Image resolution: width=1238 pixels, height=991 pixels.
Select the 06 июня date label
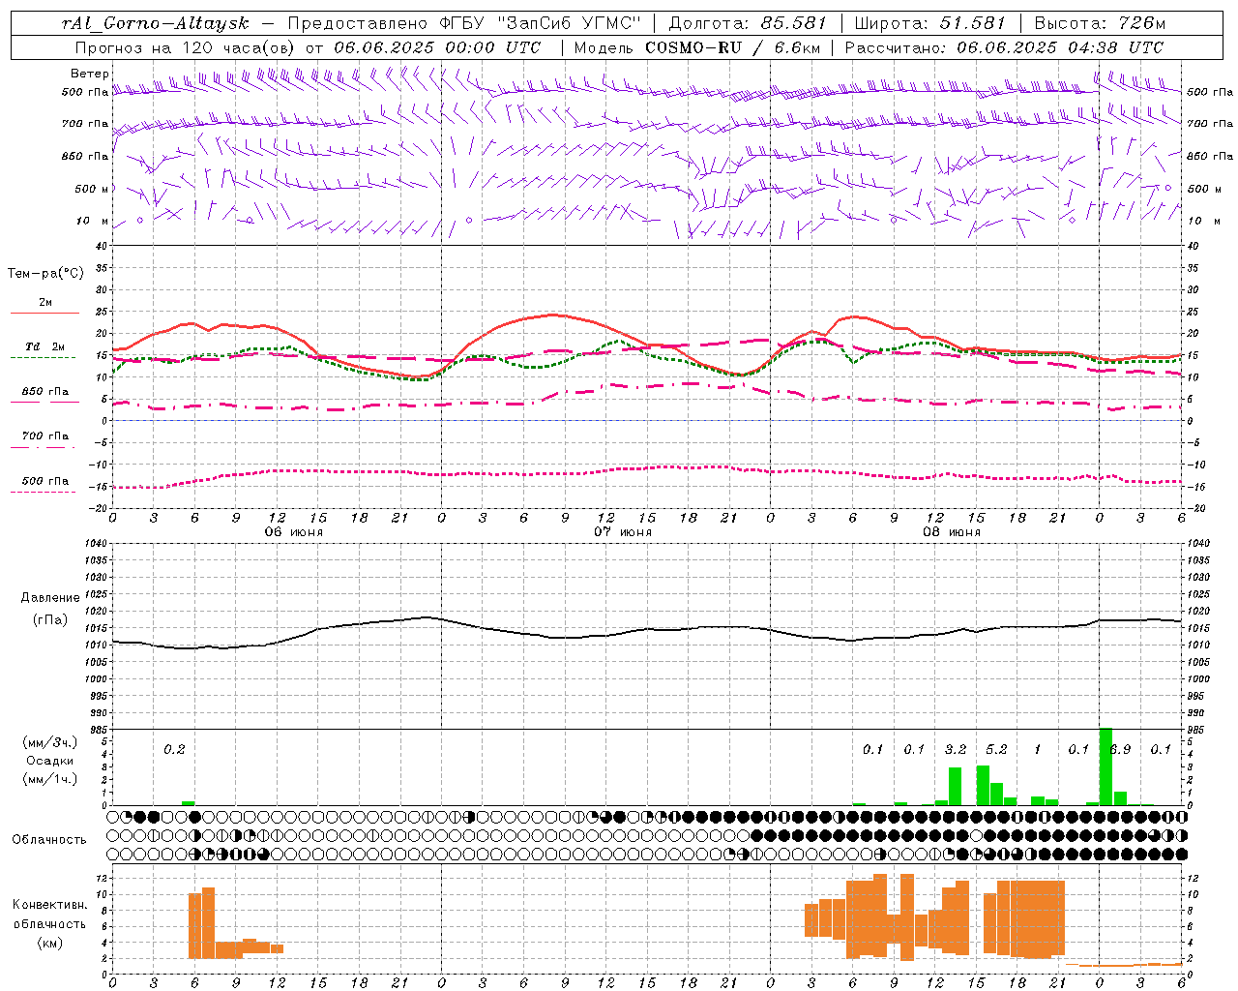tap(294, 532)
